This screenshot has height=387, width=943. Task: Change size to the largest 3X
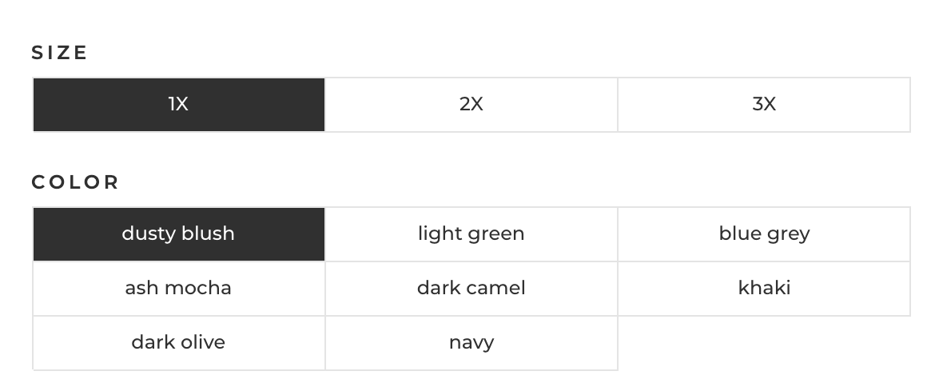(764, 105)
